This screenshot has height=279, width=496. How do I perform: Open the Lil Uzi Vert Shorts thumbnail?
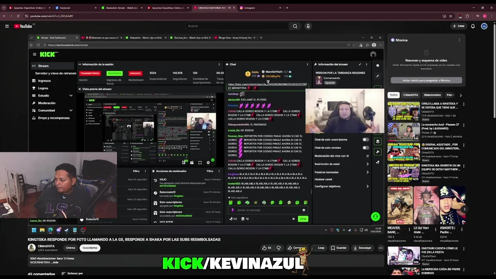426,205
